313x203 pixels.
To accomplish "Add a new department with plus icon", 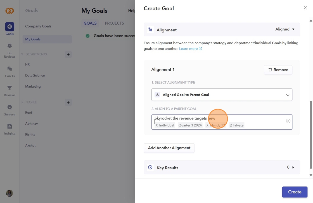I will [68, 54].
